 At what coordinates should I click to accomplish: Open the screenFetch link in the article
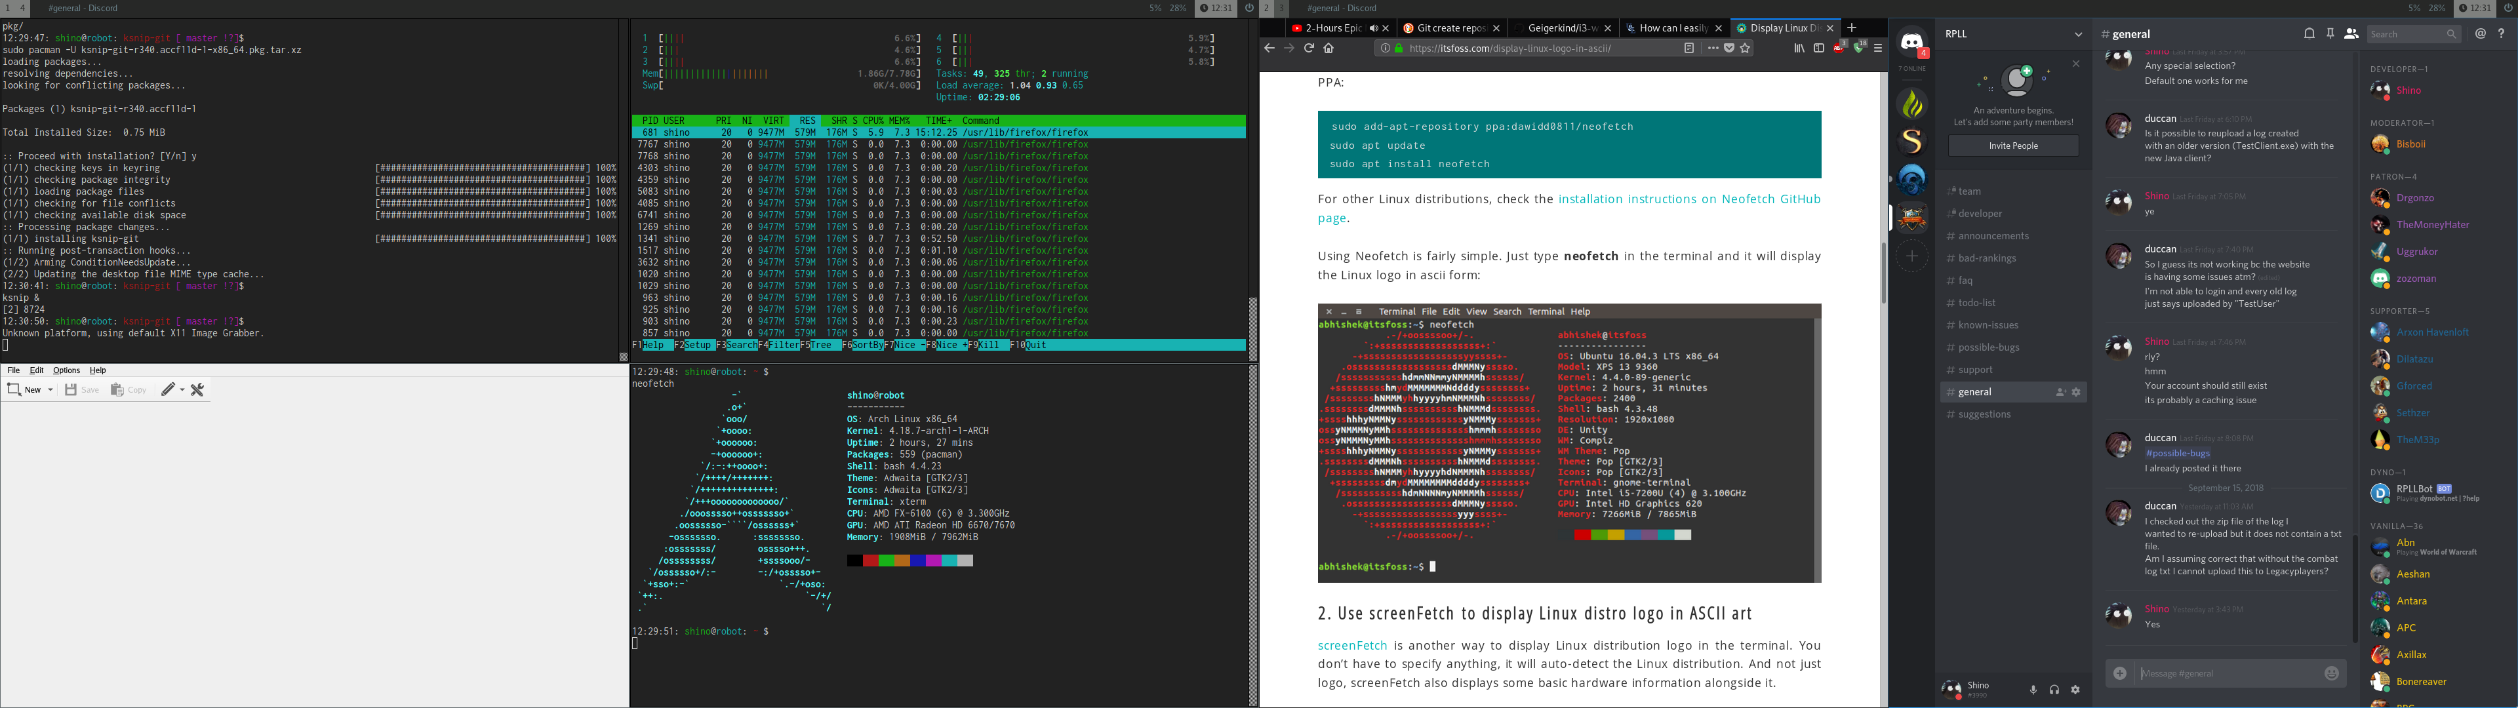click(1352, 646)
